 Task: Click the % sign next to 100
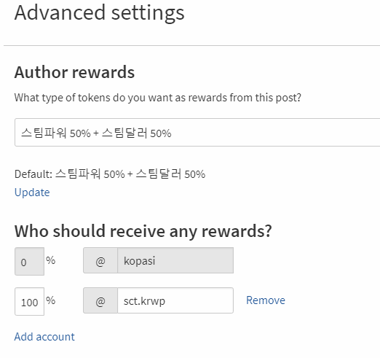pyautogui.click(x=51, y=300)
